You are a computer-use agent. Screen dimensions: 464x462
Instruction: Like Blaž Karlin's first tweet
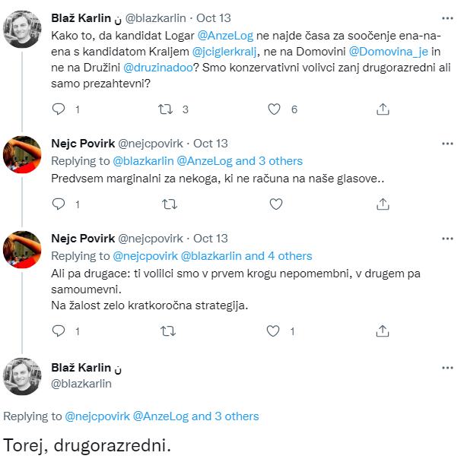276,109
